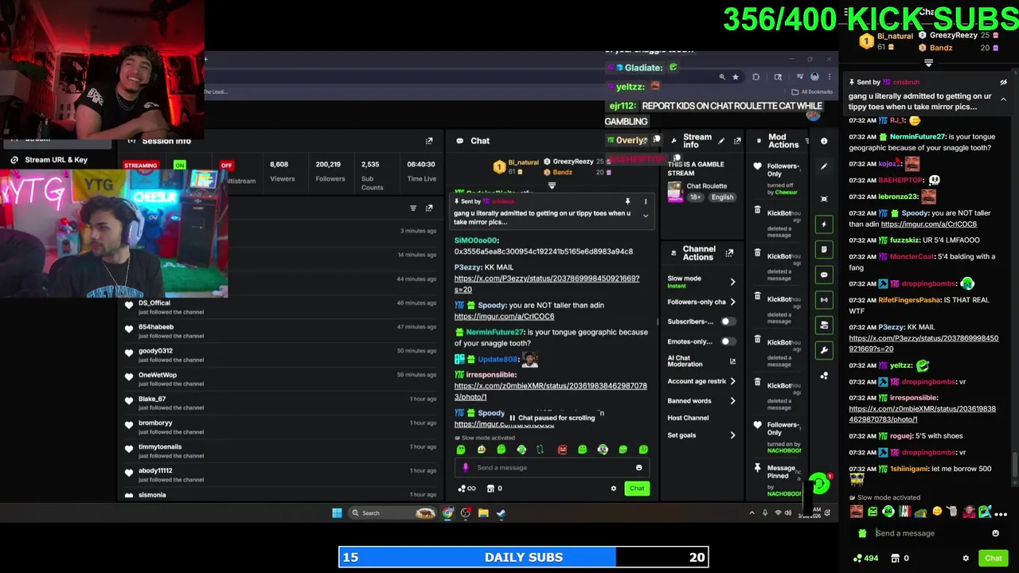Viewport: 1019px width, 573px height.
Task: Expand pinned message in dashboard chat
Action: 646,216
